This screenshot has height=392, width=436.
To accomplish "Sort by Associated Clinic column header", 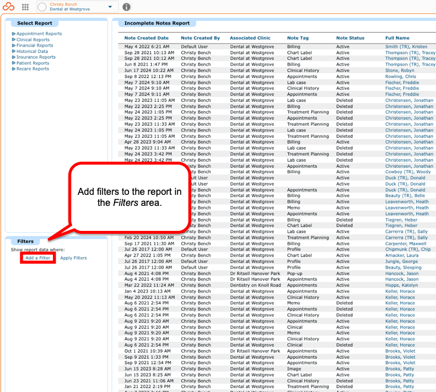I will click(250, 38).
